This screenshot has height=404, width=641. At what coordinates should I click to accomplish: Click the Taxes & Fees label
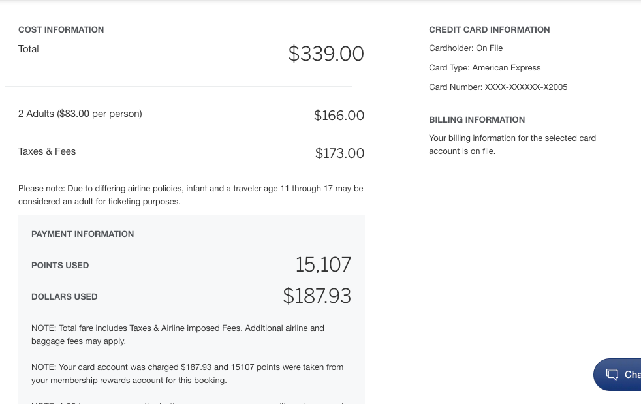(x=47, y=151)
